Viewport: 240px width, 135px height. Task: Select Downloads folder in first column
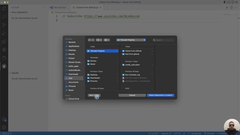[x=102, y=78]
